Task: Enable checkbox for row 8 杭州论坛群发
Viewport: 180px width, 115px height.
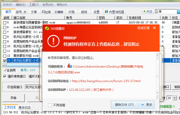Action: click(x=5, y=37)
